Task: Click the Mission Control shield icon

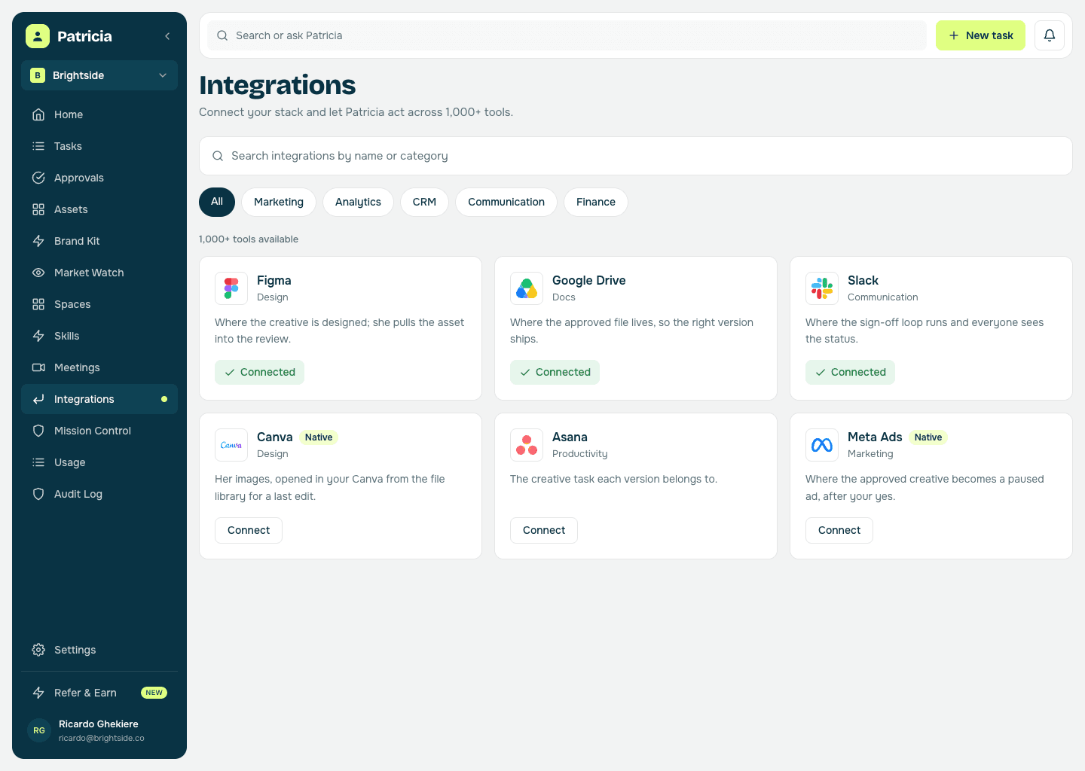Action: coord(38,431)
